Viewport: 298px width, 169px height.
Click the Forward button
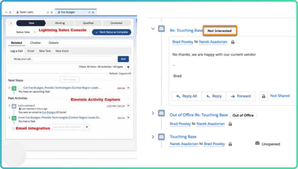click(241, 96)
